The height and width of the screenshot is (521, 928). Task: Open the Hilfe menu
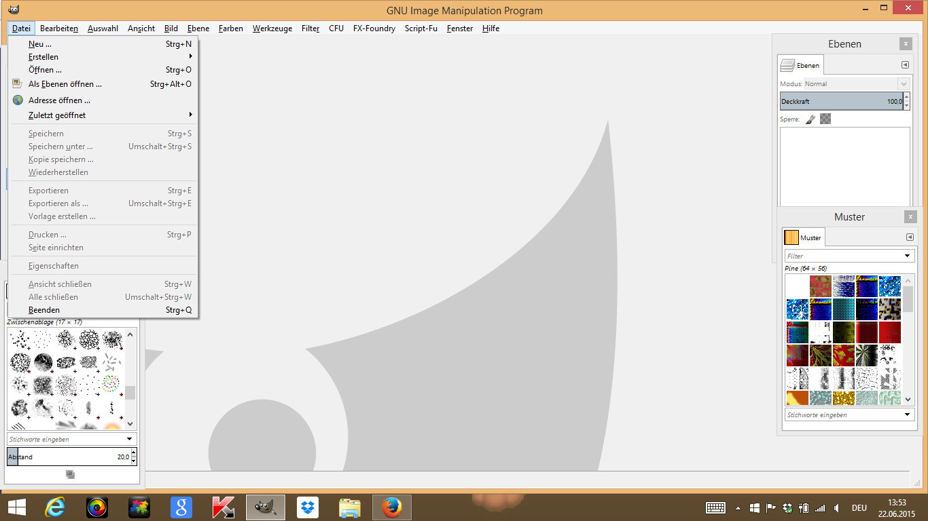click(x=490, y=28)
